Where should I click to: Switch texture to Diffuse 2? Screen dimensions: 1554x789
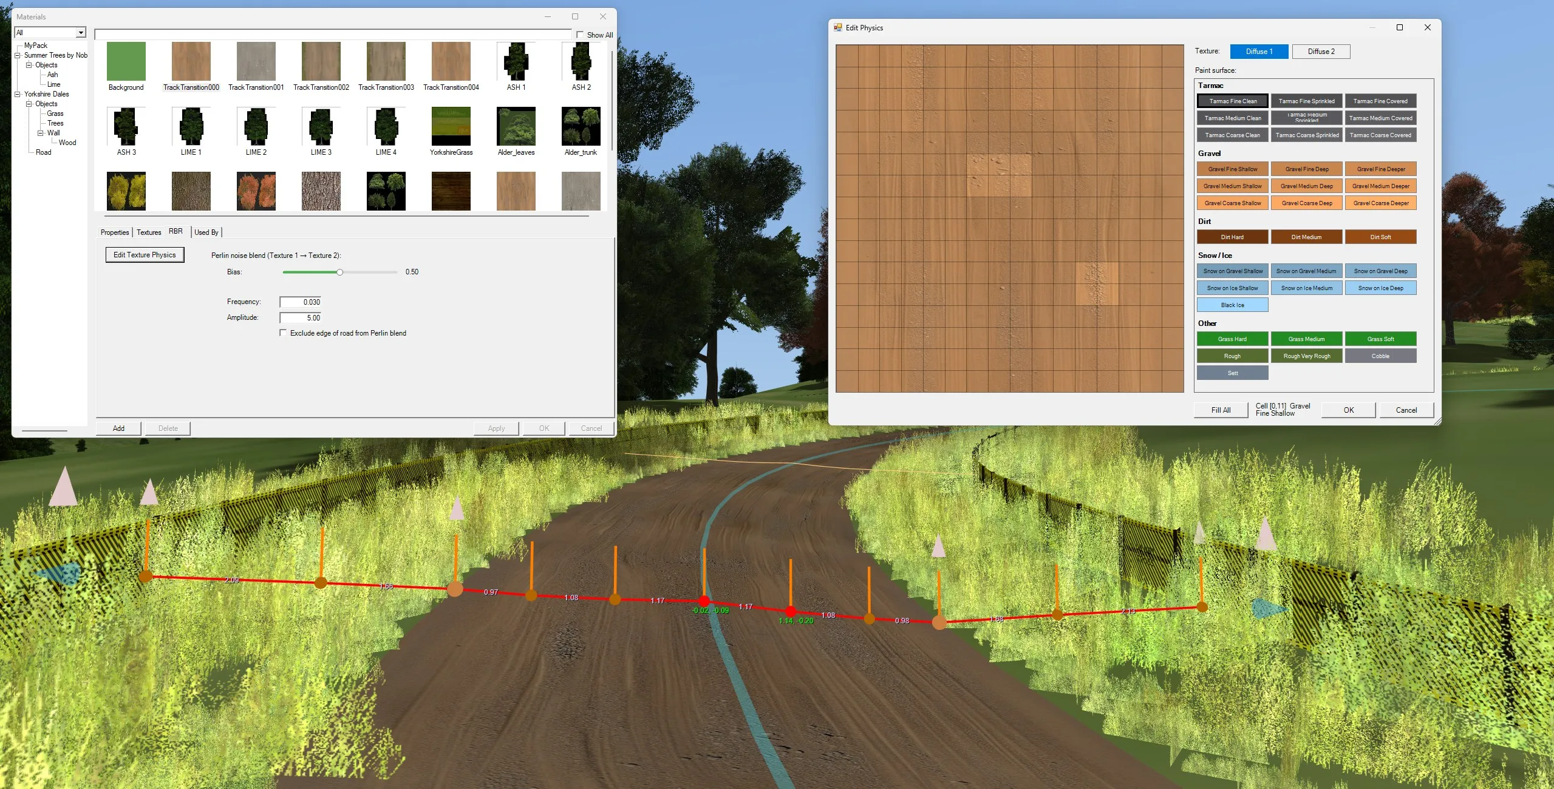1321,52
